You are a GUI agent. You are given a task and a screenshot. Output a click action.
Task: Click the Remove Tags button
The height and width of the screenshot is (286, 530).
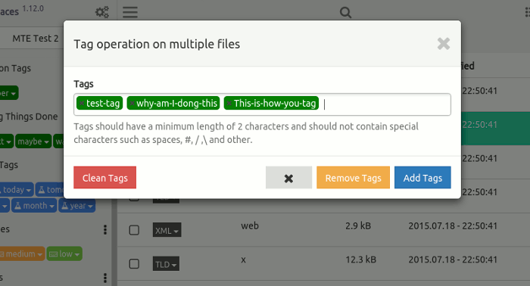point(354,177)
